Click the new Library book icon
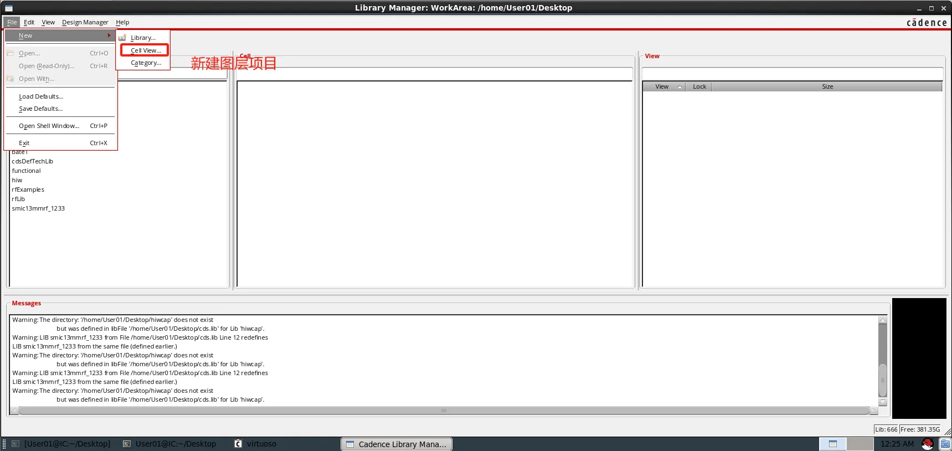 (122, 38)
